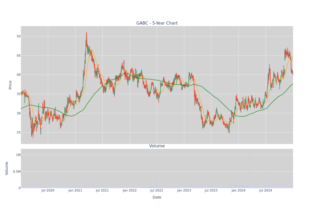The width and height of the screenshot is (314, 209).
Task: Click the "Jul 2023" date tick
Action: pos(211,190)
